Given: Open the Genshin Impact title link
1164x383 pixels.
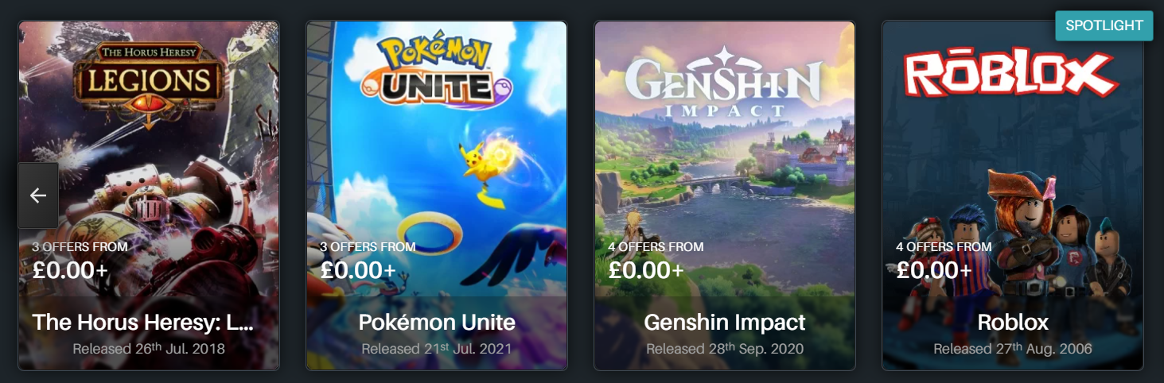Looking at the screenshot, I should (x=725, y=323).
